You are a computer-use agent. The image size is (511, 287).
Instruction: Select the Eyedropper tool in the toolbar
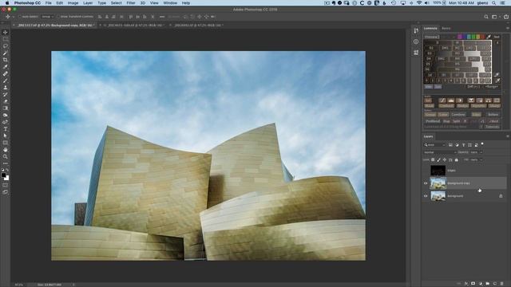6,67
